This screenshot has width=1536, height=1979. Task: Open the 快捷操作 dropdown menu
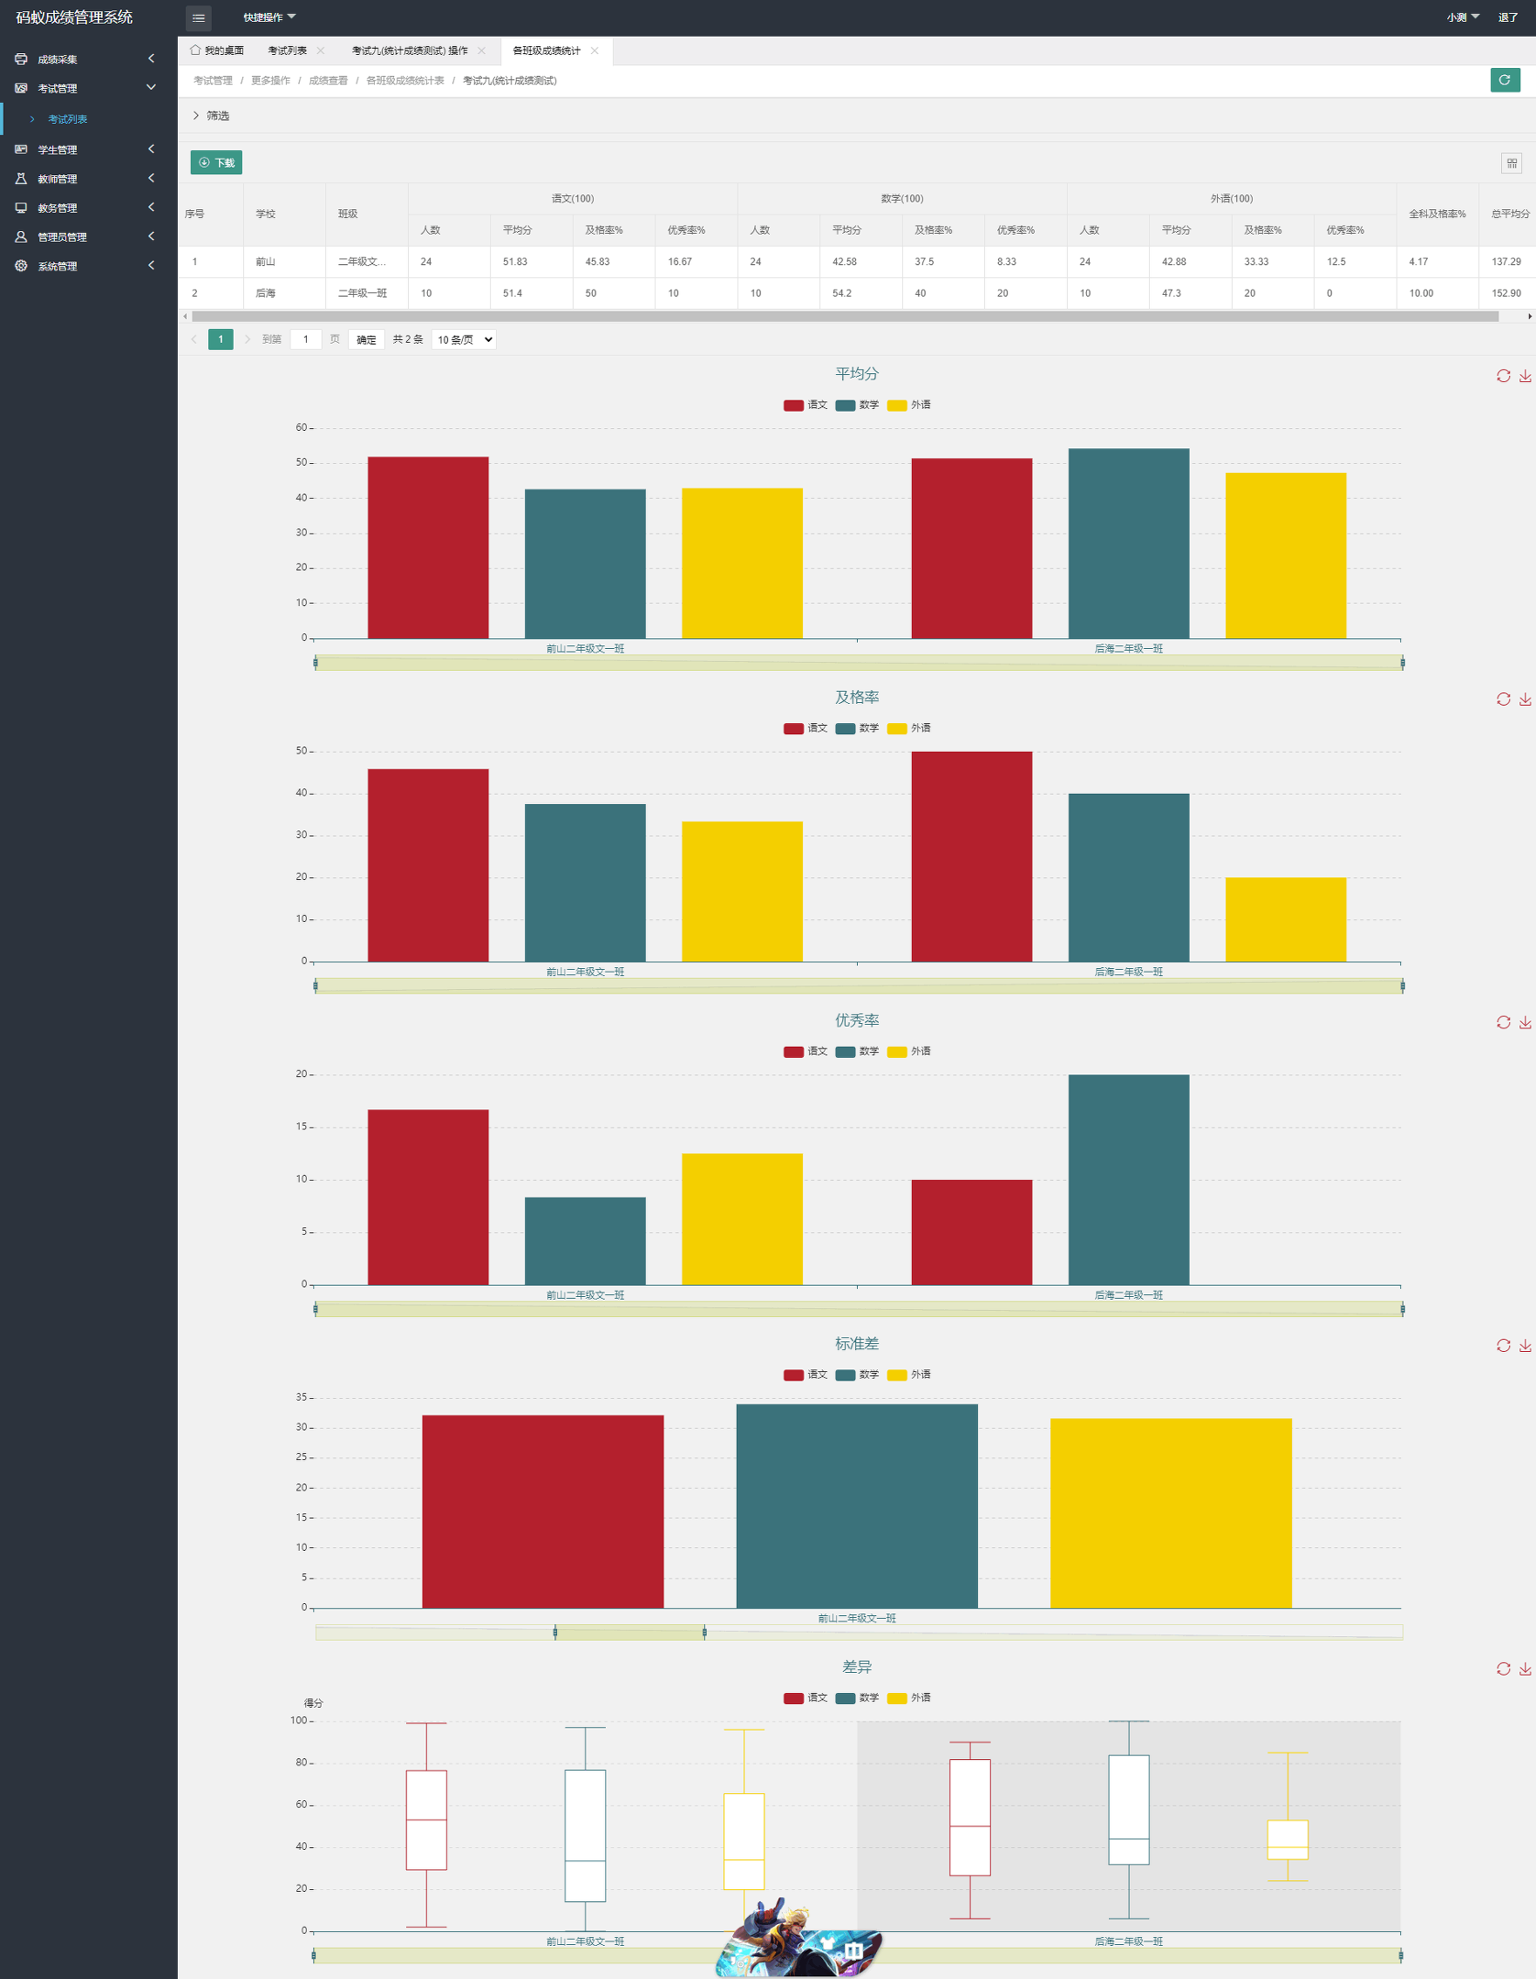pos(269,17)
